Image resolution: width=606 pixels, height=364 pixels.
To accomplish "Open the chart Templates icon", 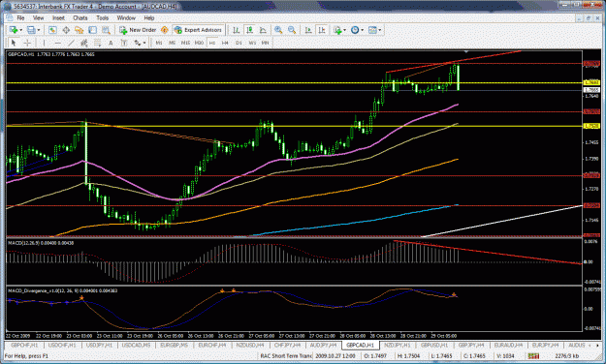I will coord(372,30).
